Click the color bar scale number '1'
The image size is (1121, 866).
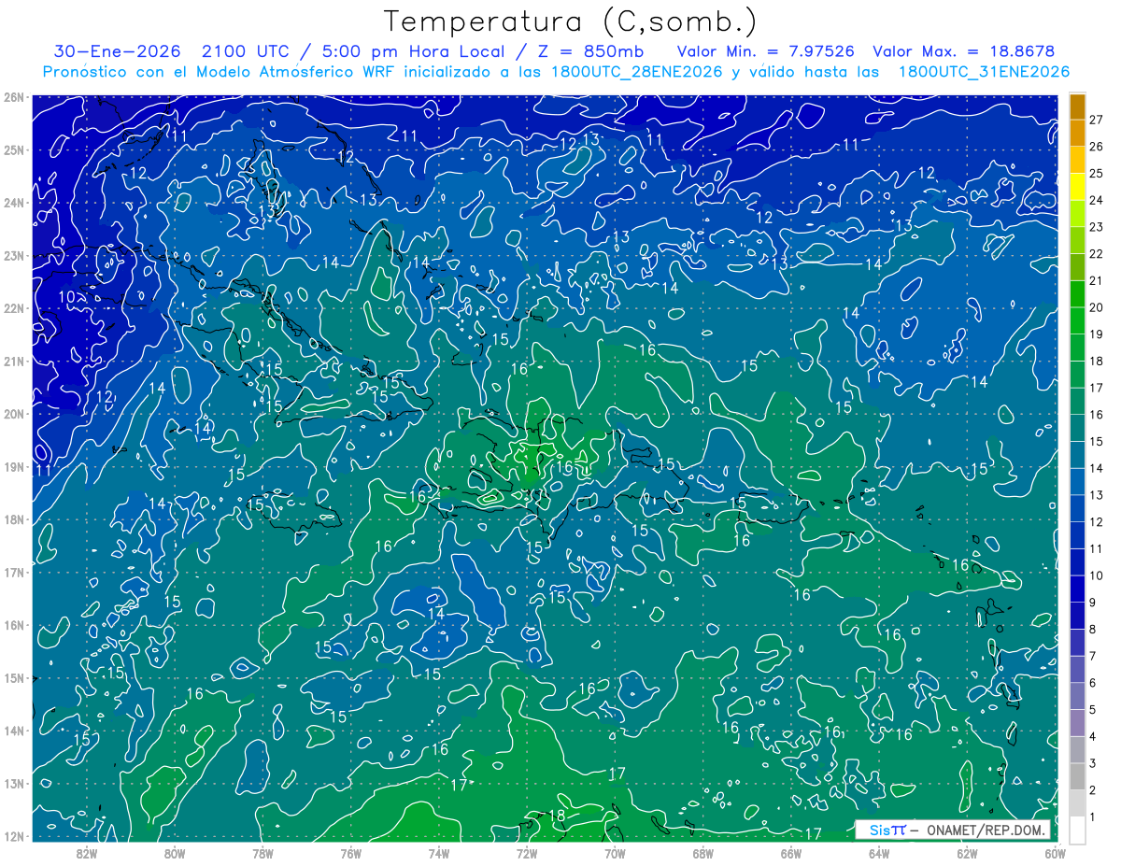[x=1093, y=817]
